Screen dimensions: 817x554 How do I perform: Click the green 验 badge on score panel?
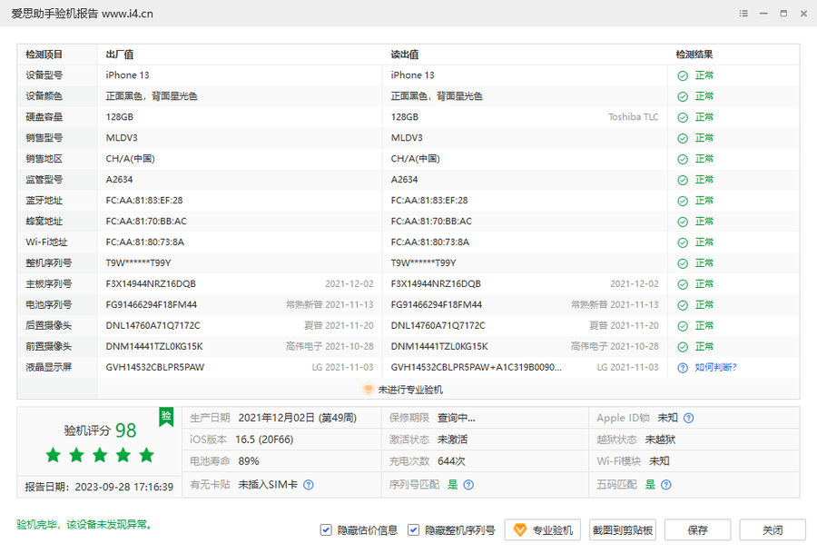(x=166, y=416)
